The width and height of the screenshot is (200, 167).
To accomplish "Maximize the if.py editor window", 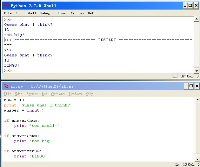I will (191, 86).
